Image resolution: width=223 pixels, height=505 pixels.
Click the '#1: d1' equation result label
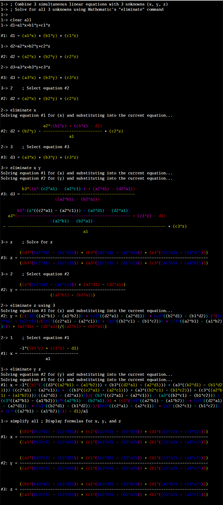(x=8, y=36)
